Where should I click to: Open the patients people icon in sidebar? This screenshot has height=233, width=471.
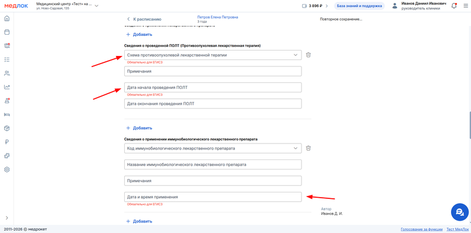point(7,74)
